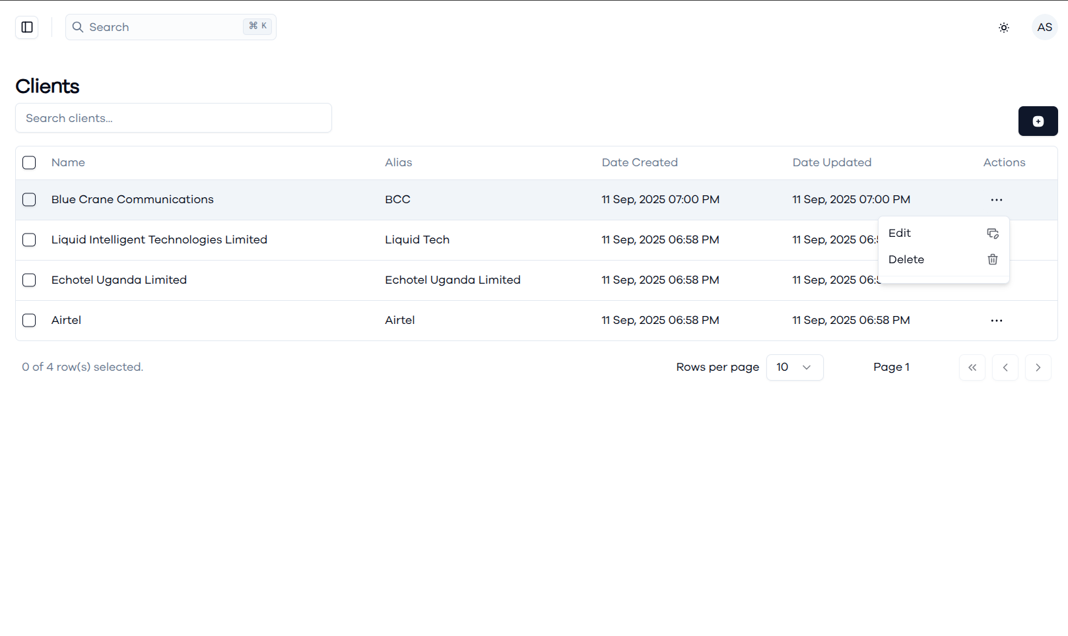Sort by the Name column header
This screenshot has width=1068, height=636.
click(x=68, y=162)
